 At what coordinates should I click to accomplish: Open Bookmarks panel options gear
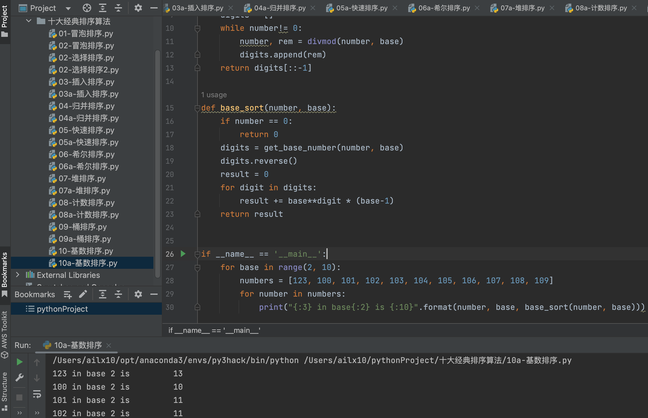coord(138,294)
